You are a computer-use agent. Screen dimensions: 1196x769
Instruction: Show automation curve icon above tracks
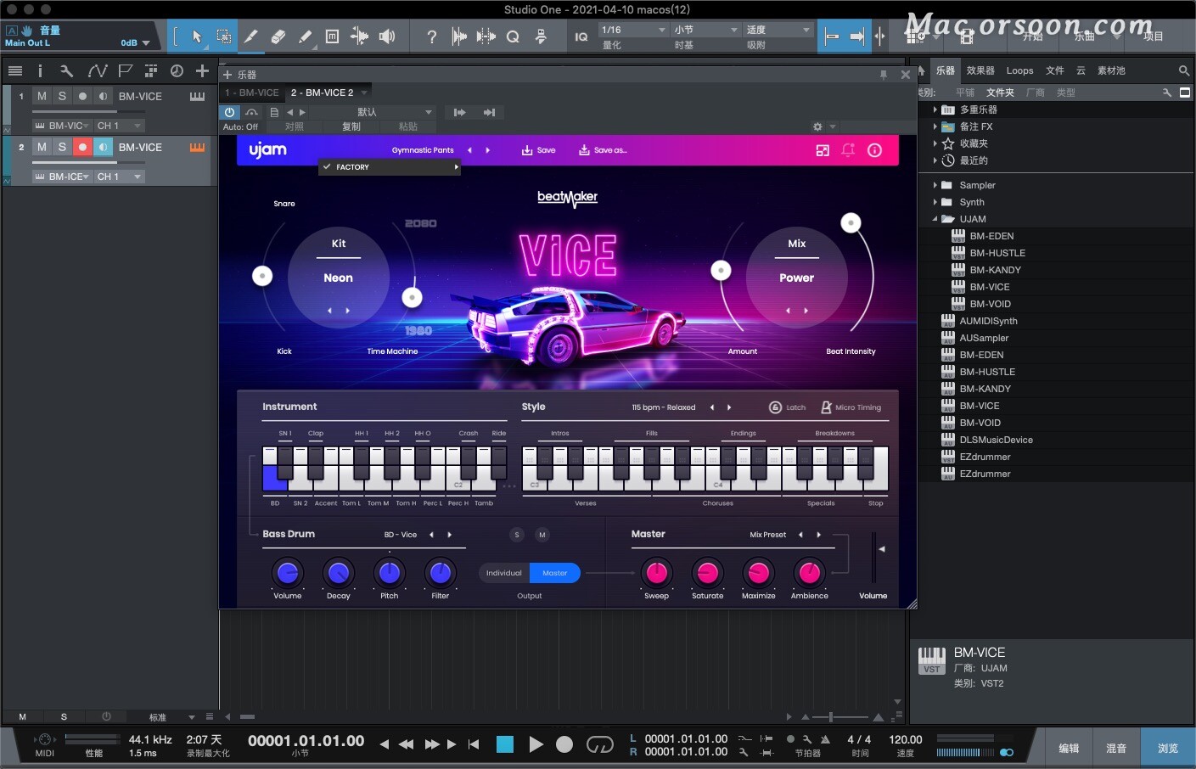97,71
